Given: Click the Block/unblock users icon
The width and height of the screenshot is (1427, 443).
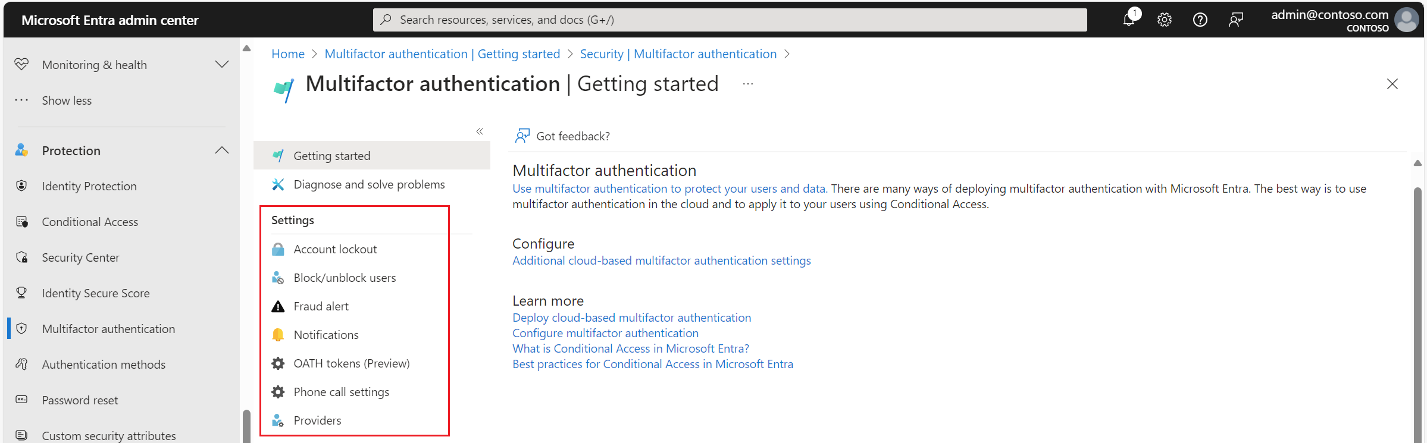Looking at the screenshot, I should (x=278, y=278).
